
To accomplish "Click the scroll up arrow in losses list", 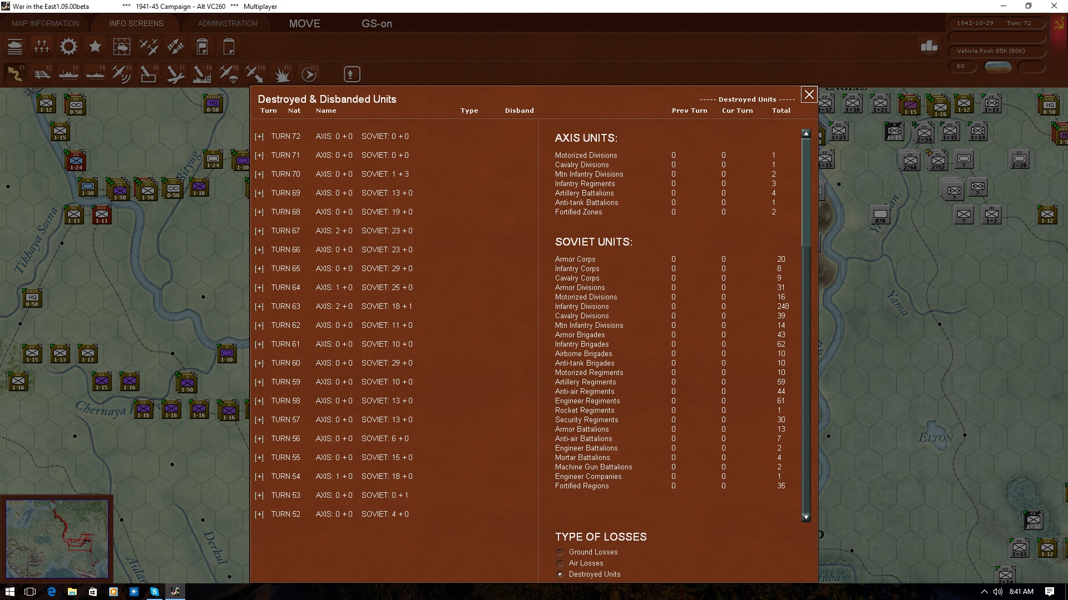I will (x=806, y=134).
